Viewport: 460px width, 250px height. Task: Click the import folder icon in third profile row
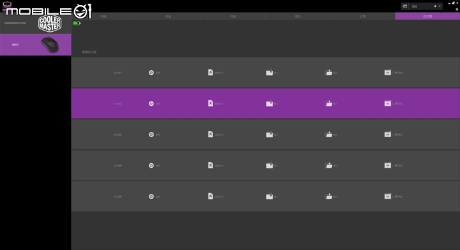point(270,135)
